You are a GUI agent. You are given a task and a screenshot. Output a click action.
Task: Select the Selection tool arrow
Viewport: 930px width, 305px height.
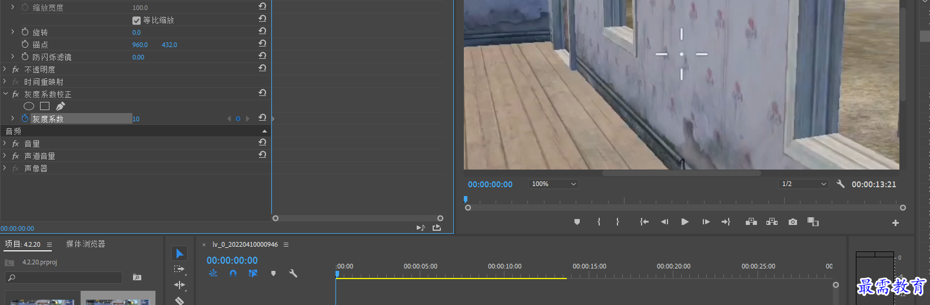(x=180, y=253)
